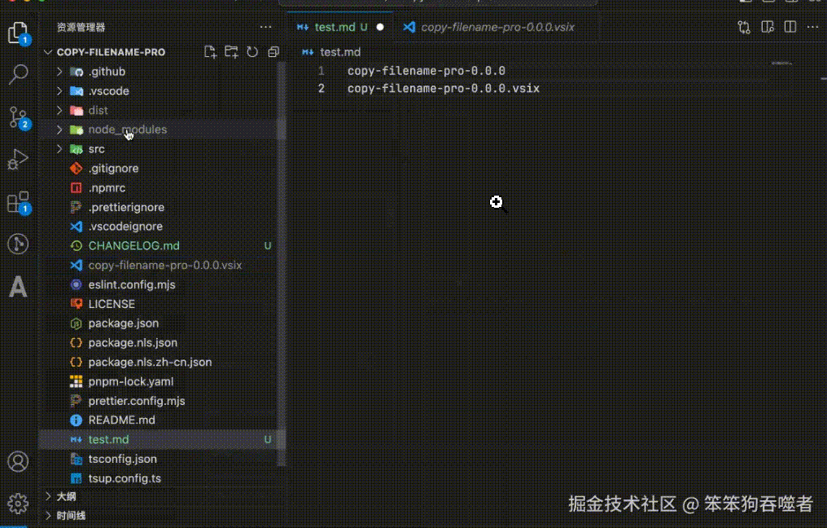Open Source Control view in activity bar
The width and height of the screenshot is (827, 528).
click(x=19, y=117)
